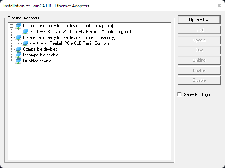225x168 pixels.
Task: Click the Compatible devices network icon
Action: click(x=19, y=49)
